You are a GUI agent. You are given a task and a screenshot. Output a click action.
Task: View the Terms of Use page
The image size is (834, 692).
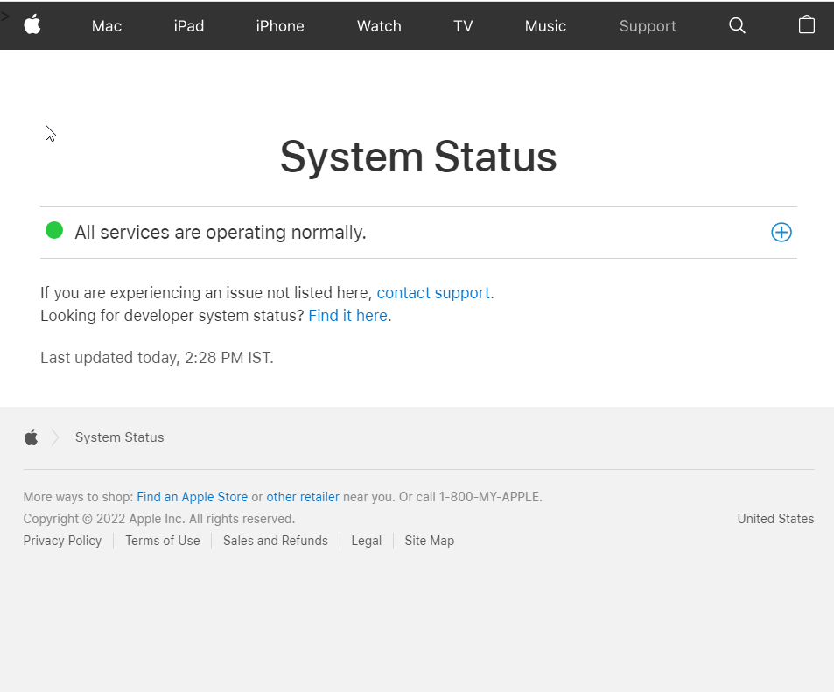pyautogui.click(x=162, y=541)
